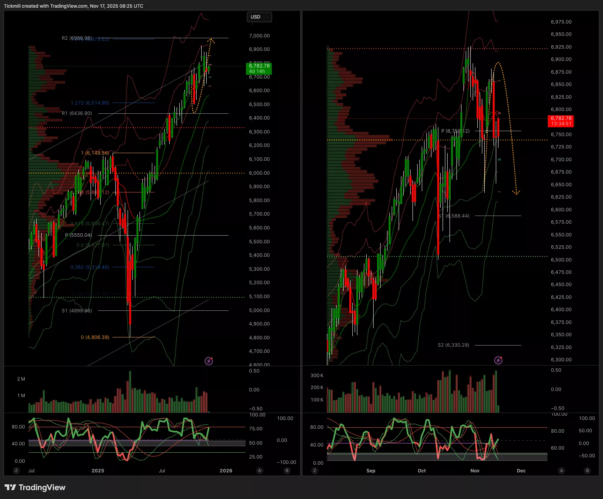Toggle auto scale A on left chart
603x499 pixels.
click(260, 470)
